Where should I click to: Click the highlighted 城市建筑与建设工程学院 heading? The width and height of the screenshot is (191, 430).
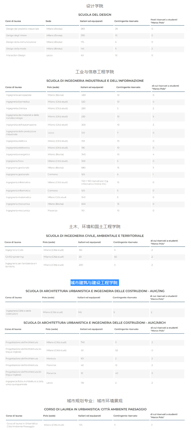94,283
